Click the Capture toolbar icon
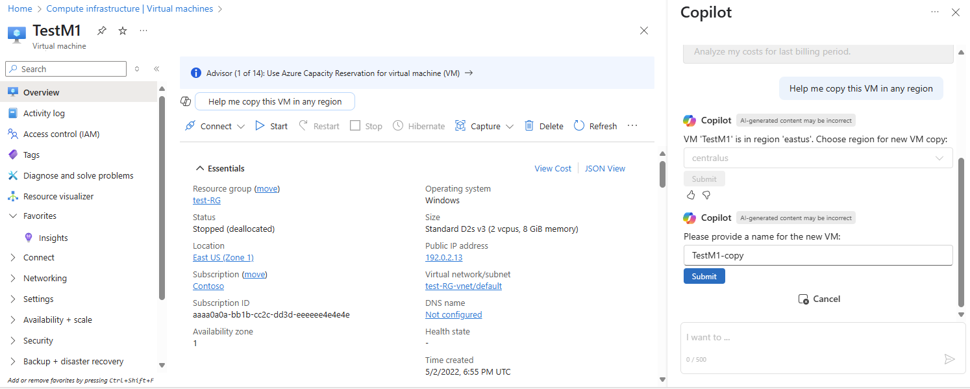This screenshot has height=389, width=970. pyautogui.click(x=460, y=126)
